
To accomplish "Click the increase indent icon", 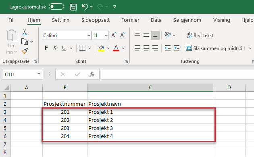I will pos(177,48).
